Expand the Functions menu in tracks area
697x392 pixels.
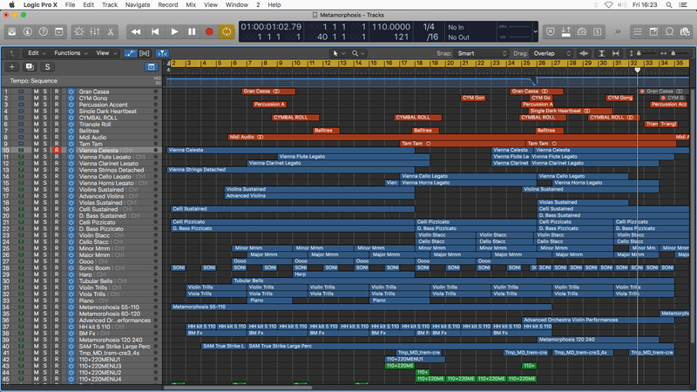pos(70,53)
